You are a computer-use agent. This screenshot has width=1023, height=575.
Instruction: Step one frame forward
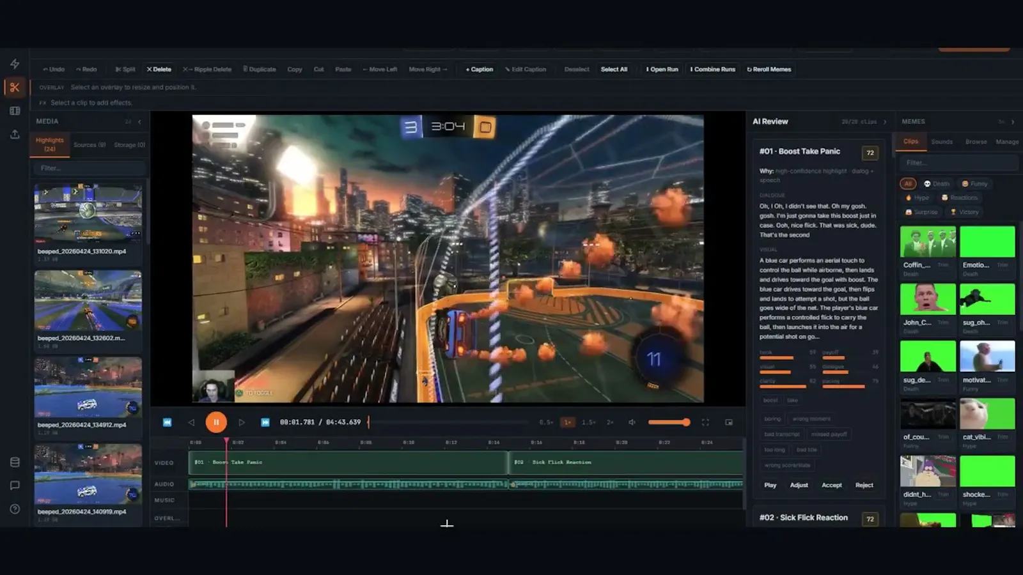coord(241,422)
